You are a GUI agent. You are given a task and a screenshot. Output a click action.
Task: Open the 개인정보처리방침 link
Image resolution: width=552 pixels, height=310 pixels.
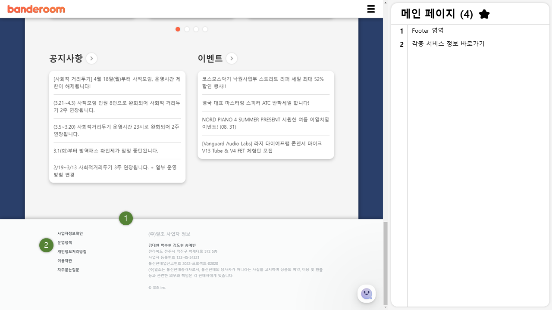pos(72,251)
